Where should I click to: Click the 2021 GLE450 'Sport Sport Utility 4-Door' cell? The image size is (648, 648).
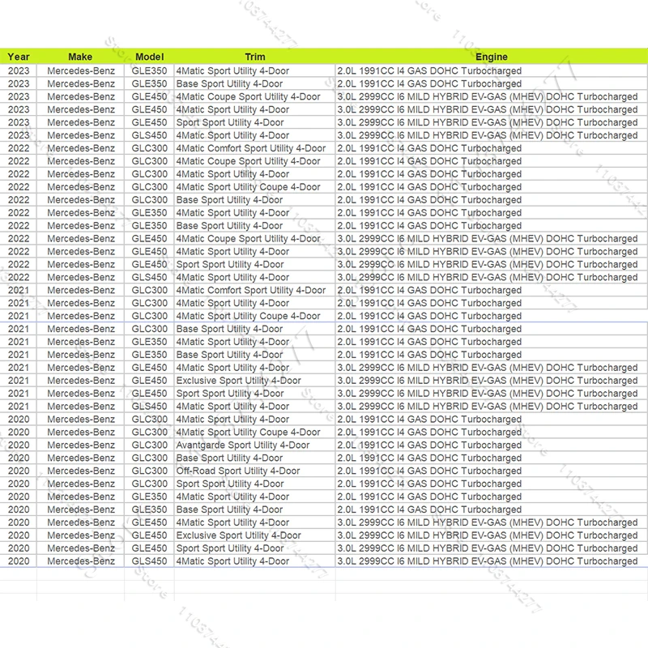coord(254,394)
